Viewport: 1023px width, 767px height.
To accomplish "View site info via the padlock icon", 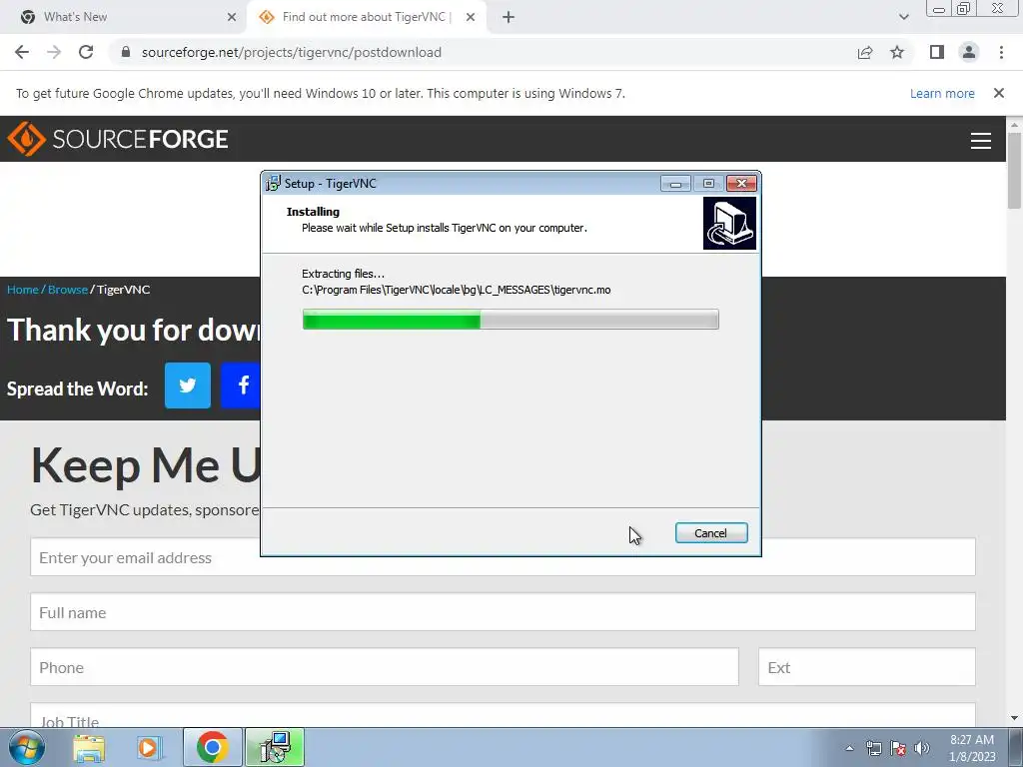I will (x=126, y=52).
